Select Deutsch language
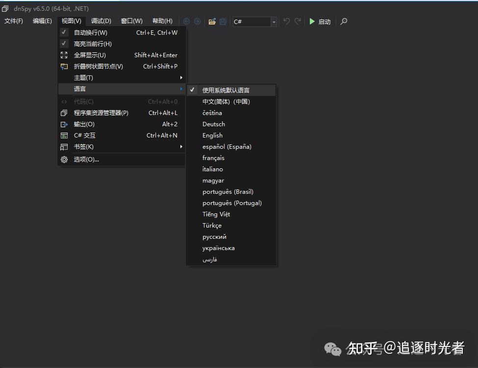This screenshot has width=478, height=368. click(x=231, y=124)
